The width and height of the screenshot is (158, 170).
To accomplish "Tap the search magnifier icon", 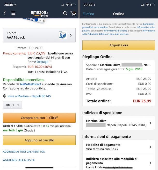I will tap(65, 13).
